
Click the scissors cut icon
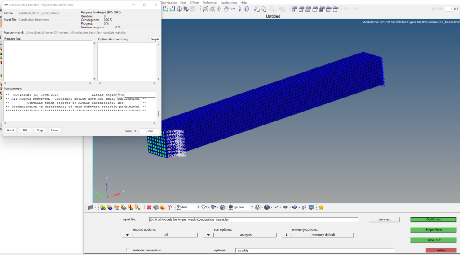click(x=257, y=9)
